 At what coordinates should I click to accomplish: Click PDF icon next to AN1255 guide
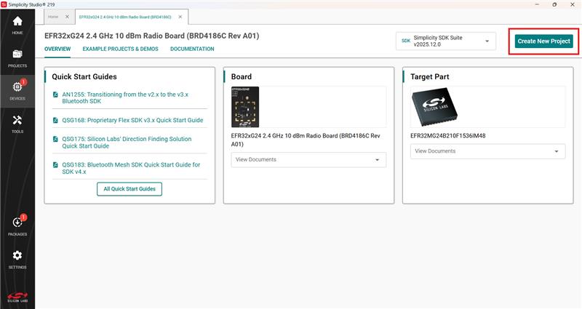(x=55, y=95)
